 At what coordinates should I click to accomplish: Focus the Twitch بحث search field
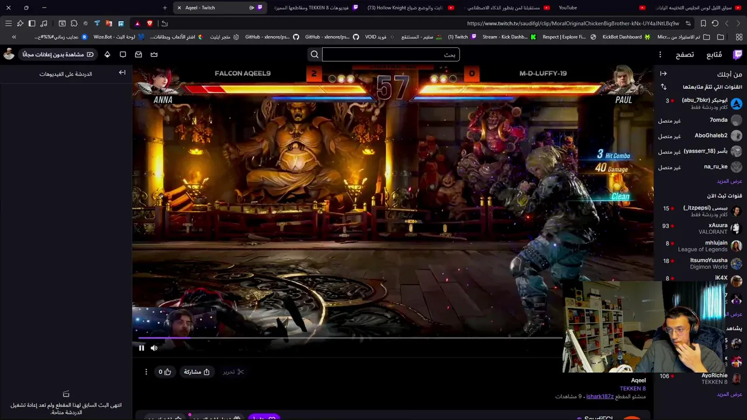390,54
